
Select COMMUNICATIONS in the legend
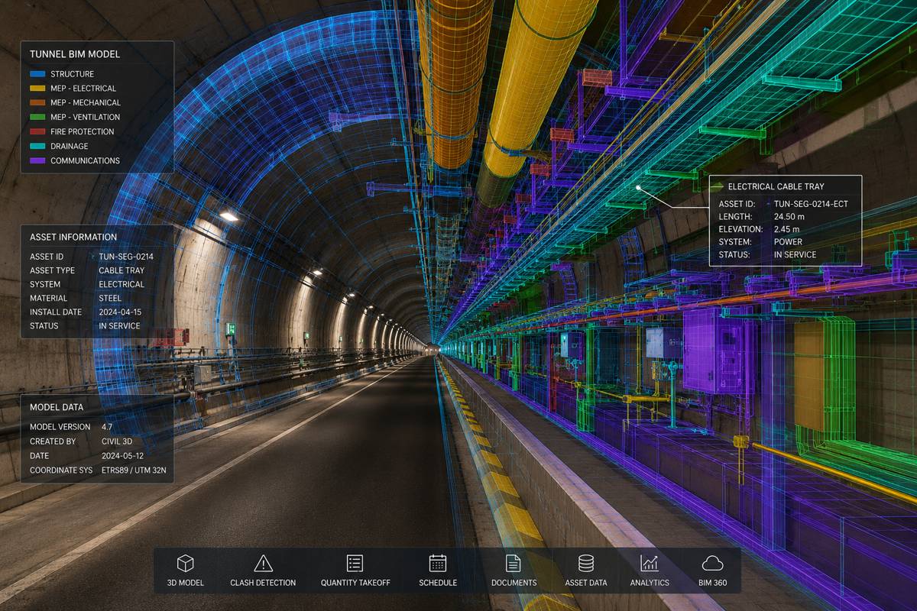point(85,161)
